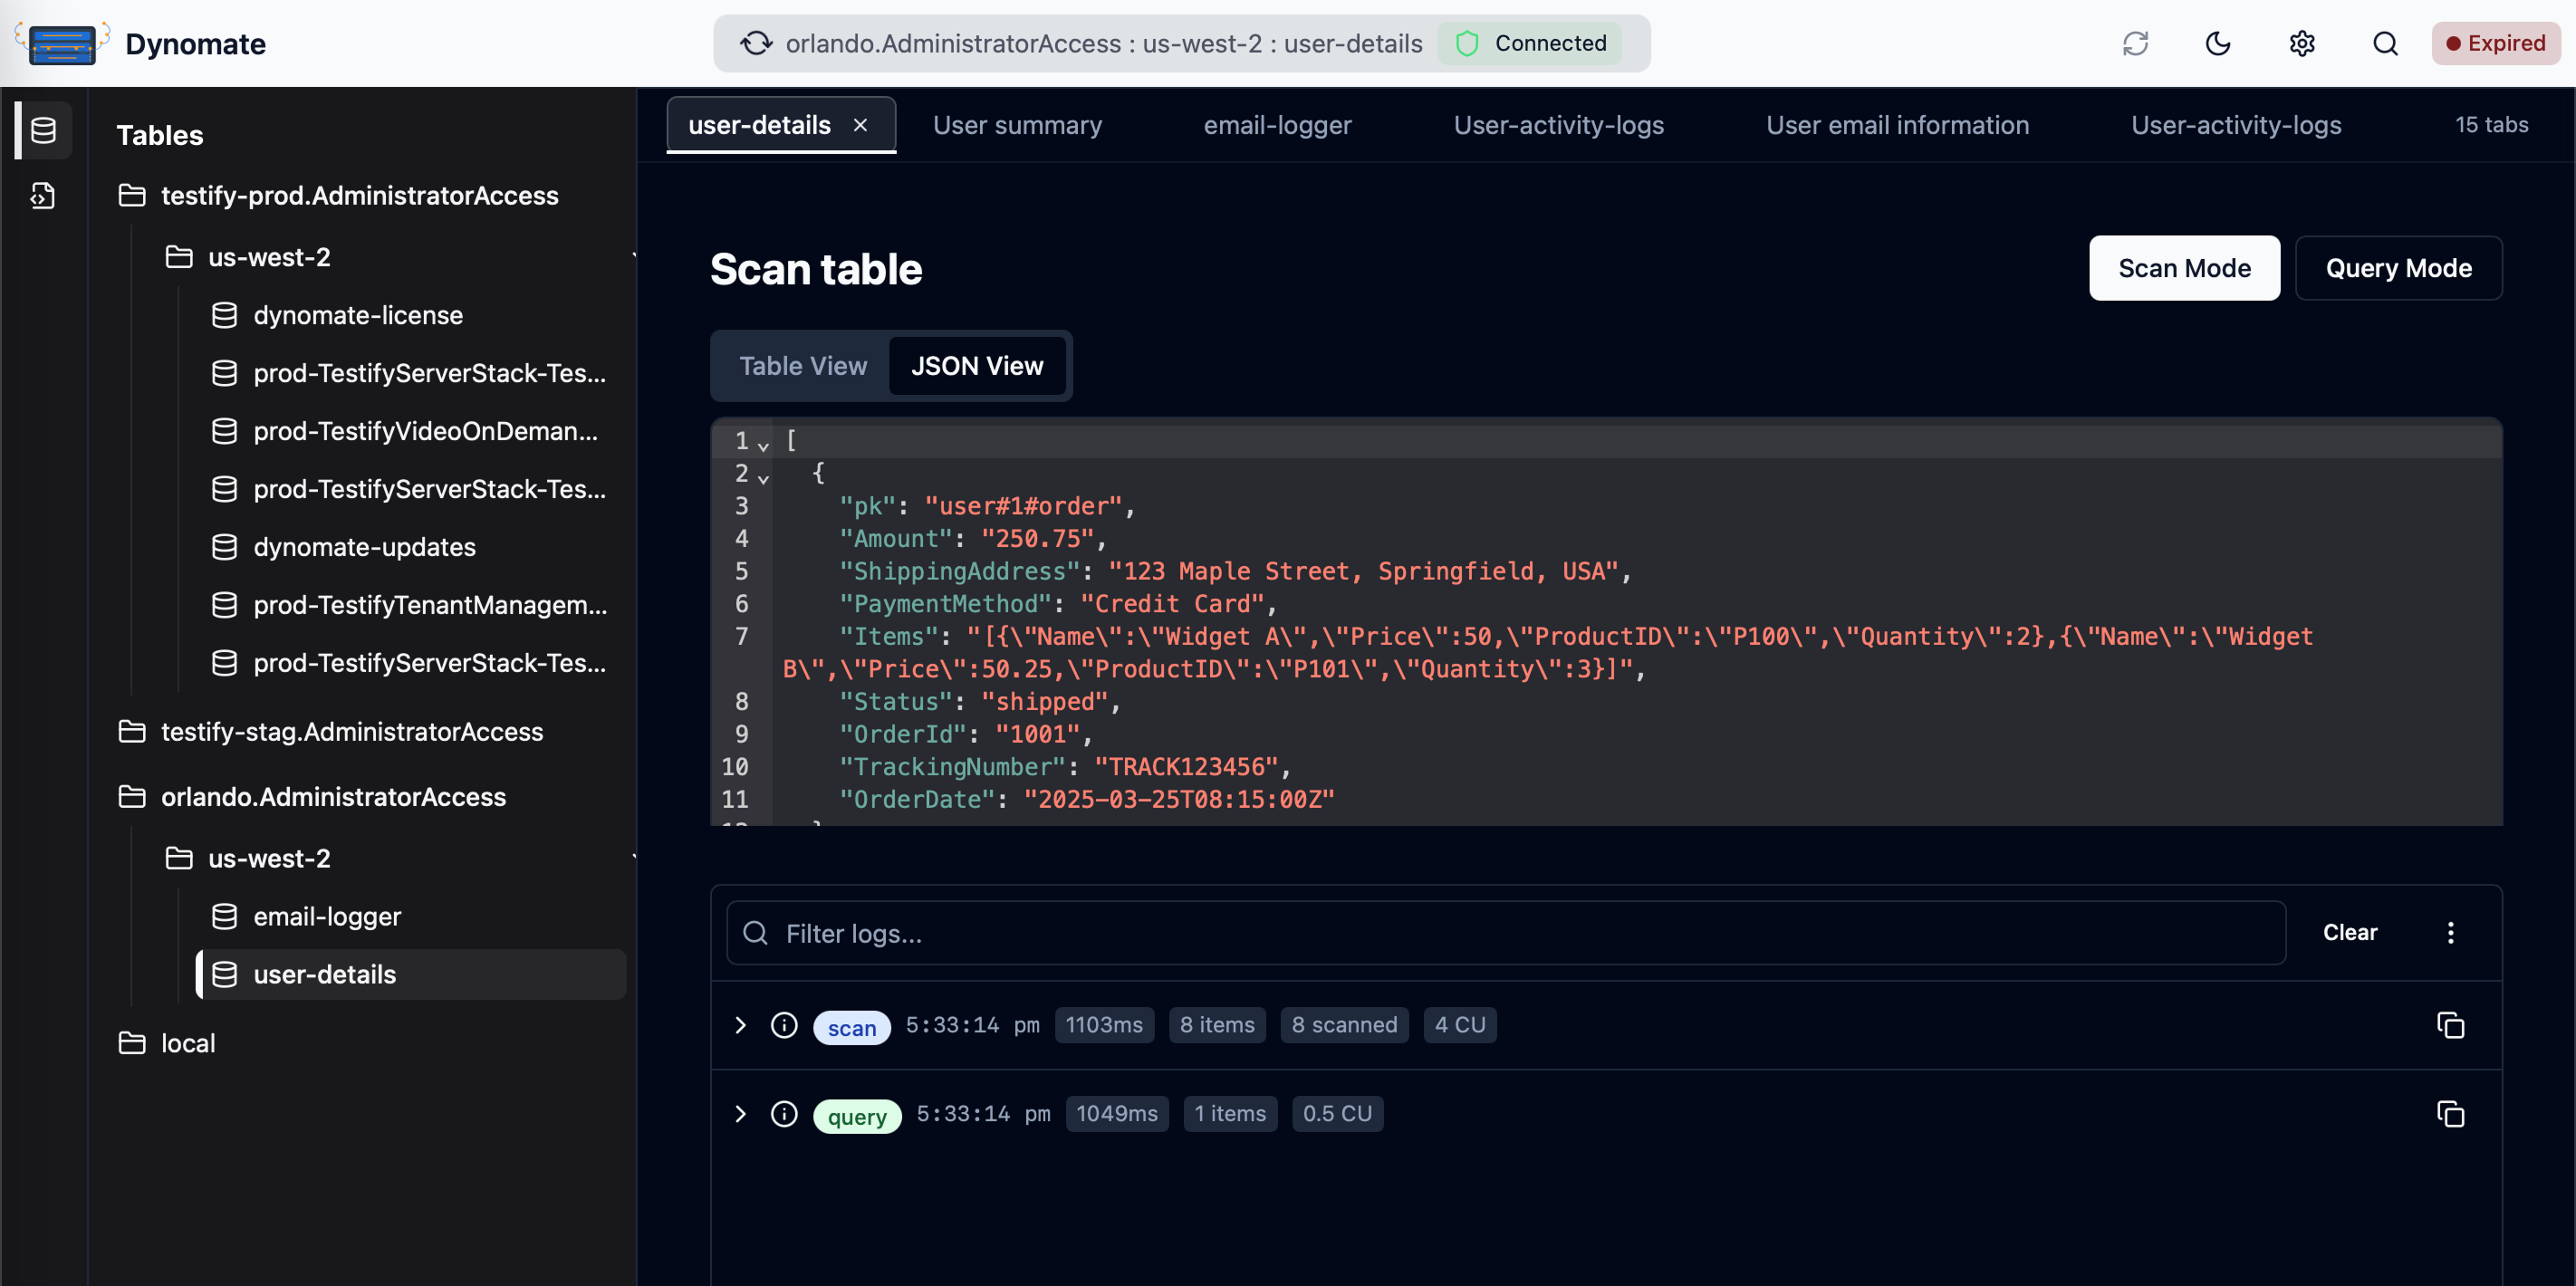Expand the scan log entry details
This screenshot has height=1286, width=2576.
[x=740, y=1025]
